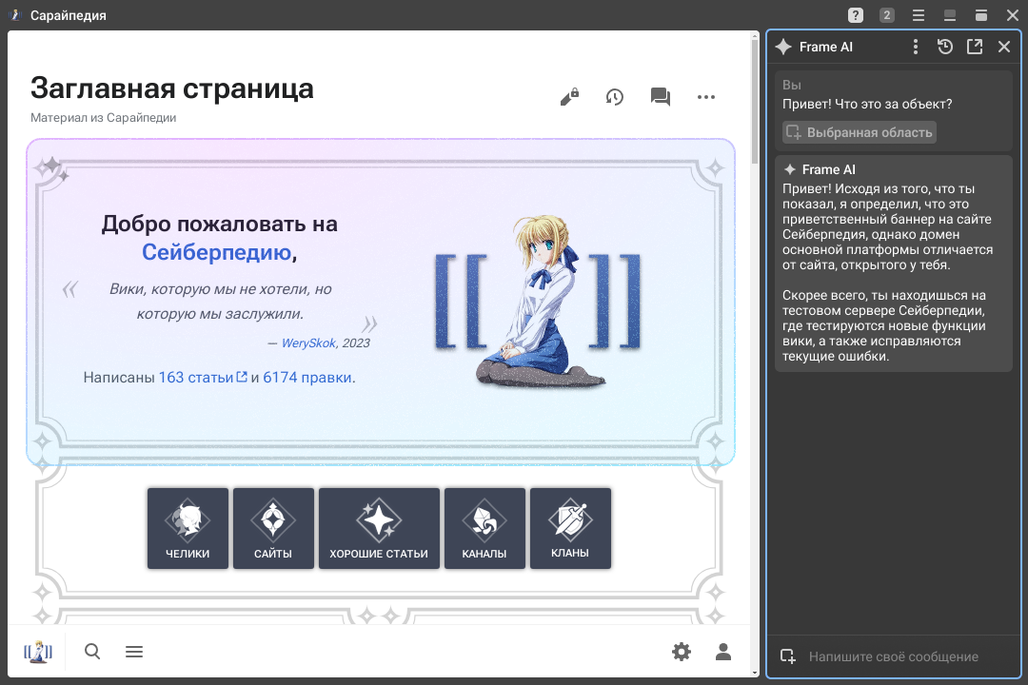
Task: Open the КЛАНЫ category tile
Action: 570,528
